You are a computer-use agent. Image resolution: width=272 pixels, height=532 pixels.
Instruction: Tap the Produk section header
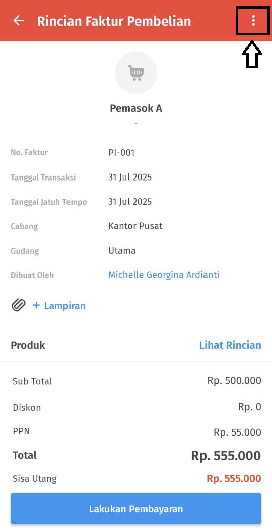tap(28, 345)
